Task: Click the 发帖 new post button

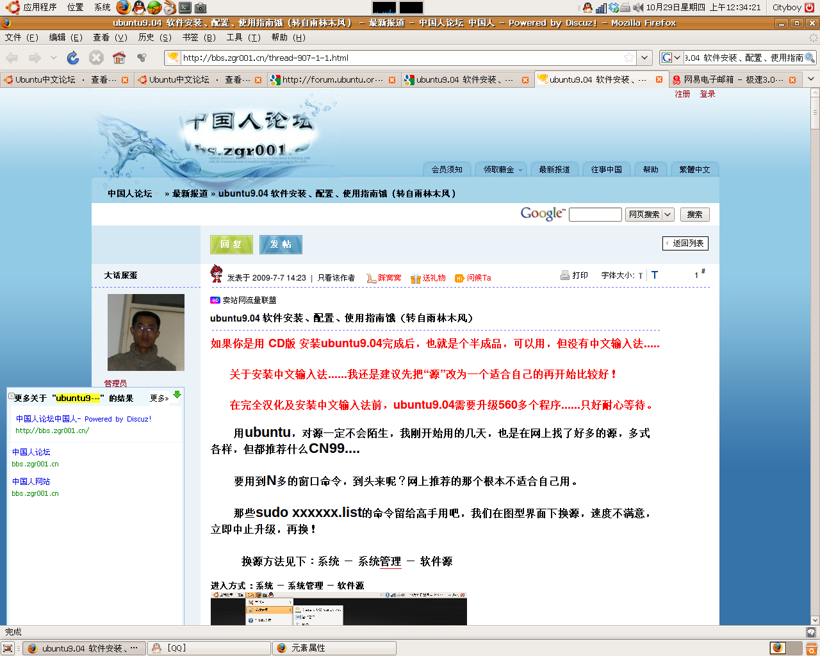Action: pyautogui.click(x=281, y=244)
